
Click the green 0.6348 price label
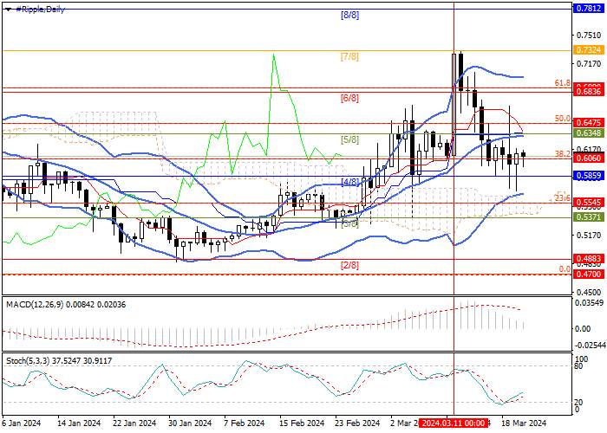(589, 133)
